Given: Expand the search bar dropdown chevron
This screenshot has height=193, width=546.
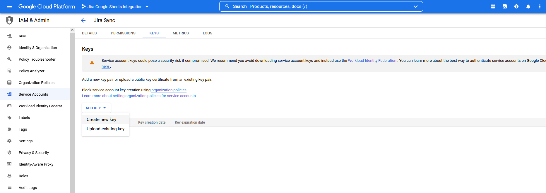Looking at the screenshot, I should pyautogui.click(x=415, y=6).
